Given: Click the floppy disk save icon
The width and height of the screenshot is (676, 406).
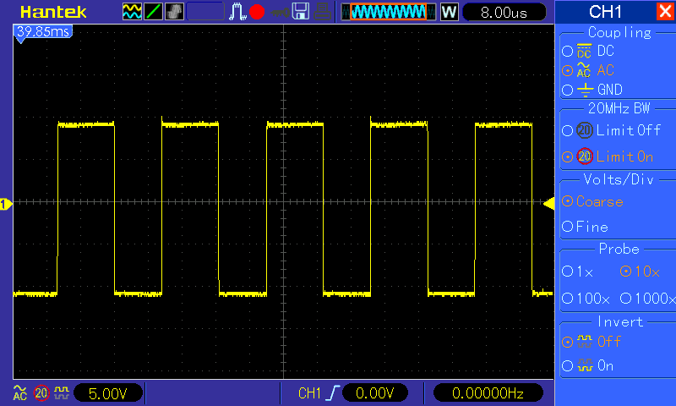Looking at the screenshot, I should click(x=301, y=12).
